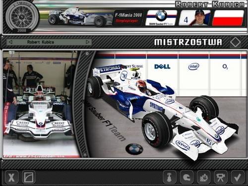The image size is (248, 186).
Task: Click the garage photo of Kubica's car
Action: click(41, 104)
